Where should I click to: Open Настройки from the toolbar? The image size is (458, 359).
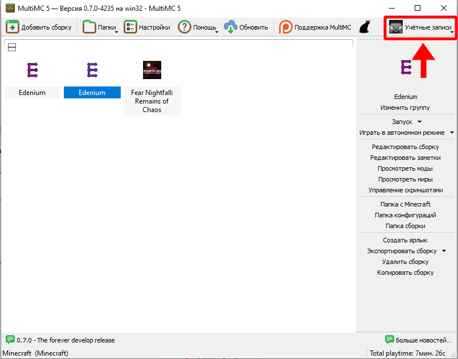click(x=147, y=27)
